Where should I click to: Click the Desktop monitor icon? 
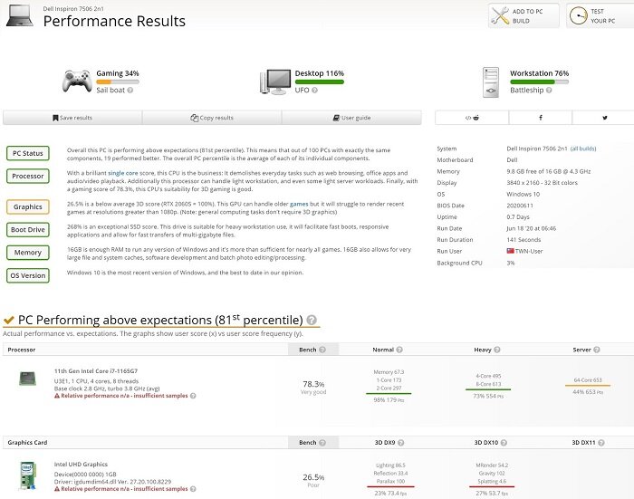275,82
